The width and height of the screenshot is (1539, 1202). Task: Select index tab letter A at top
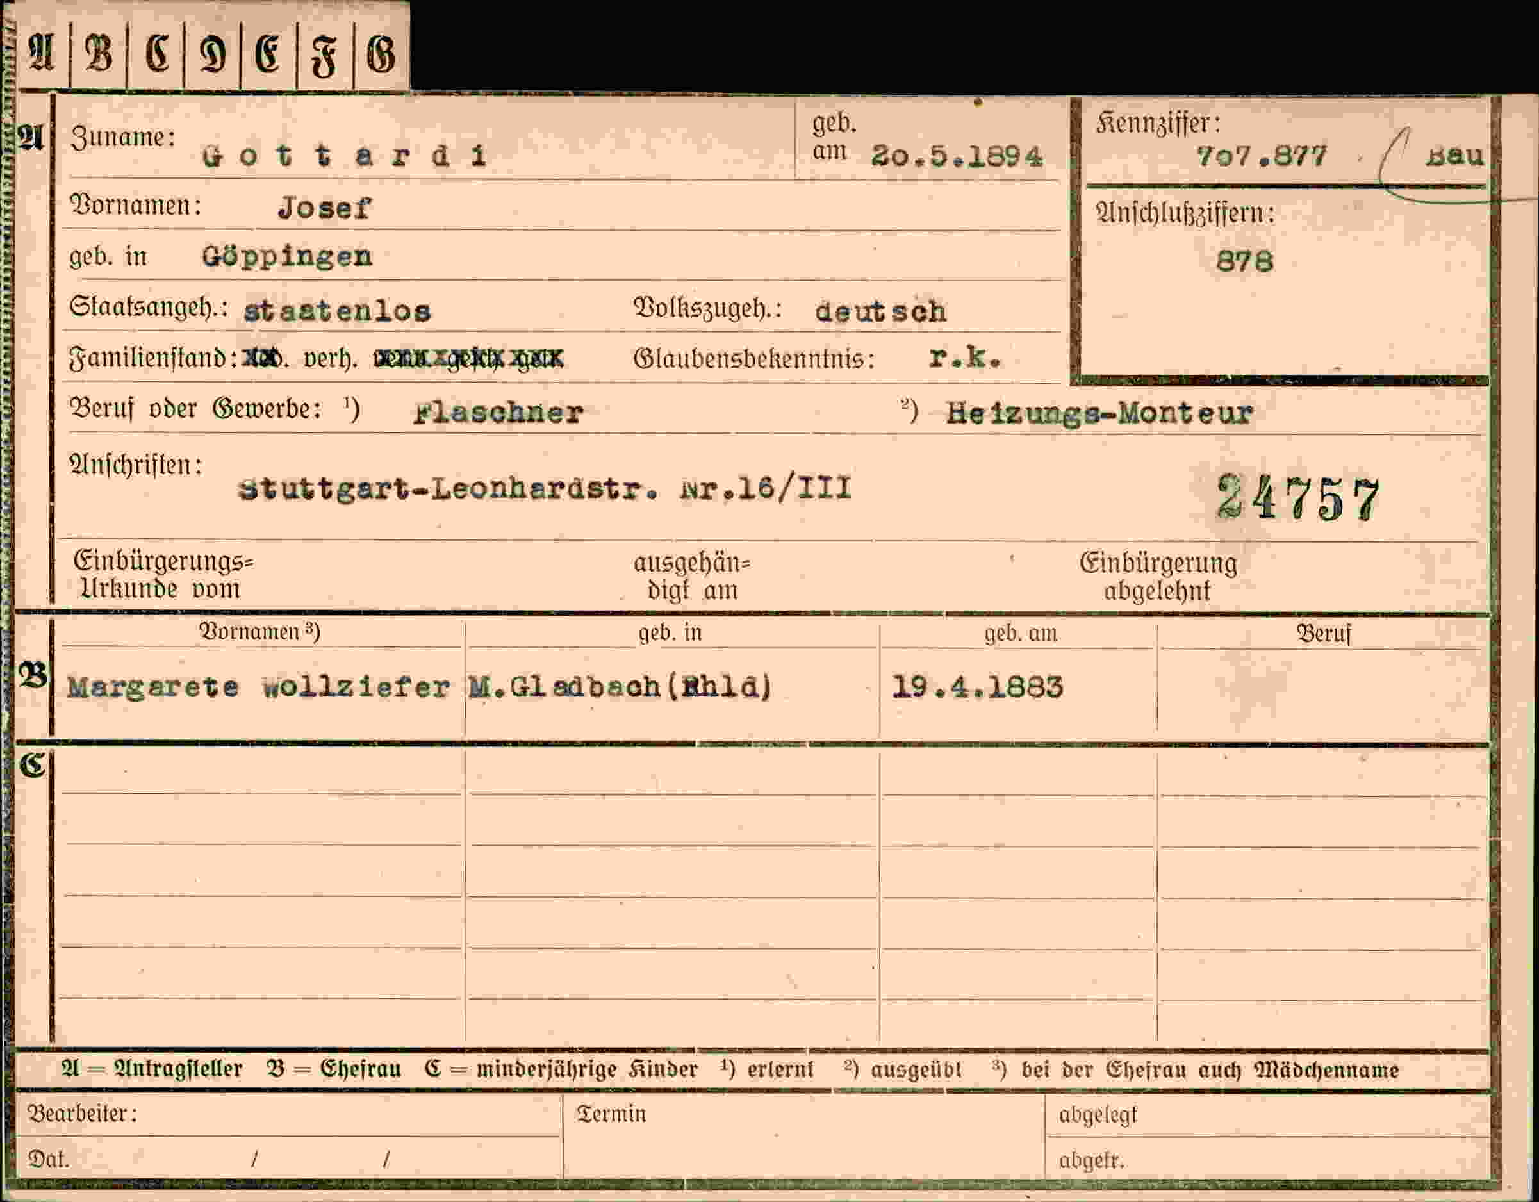pyautogui.click(x=41, y=53)
